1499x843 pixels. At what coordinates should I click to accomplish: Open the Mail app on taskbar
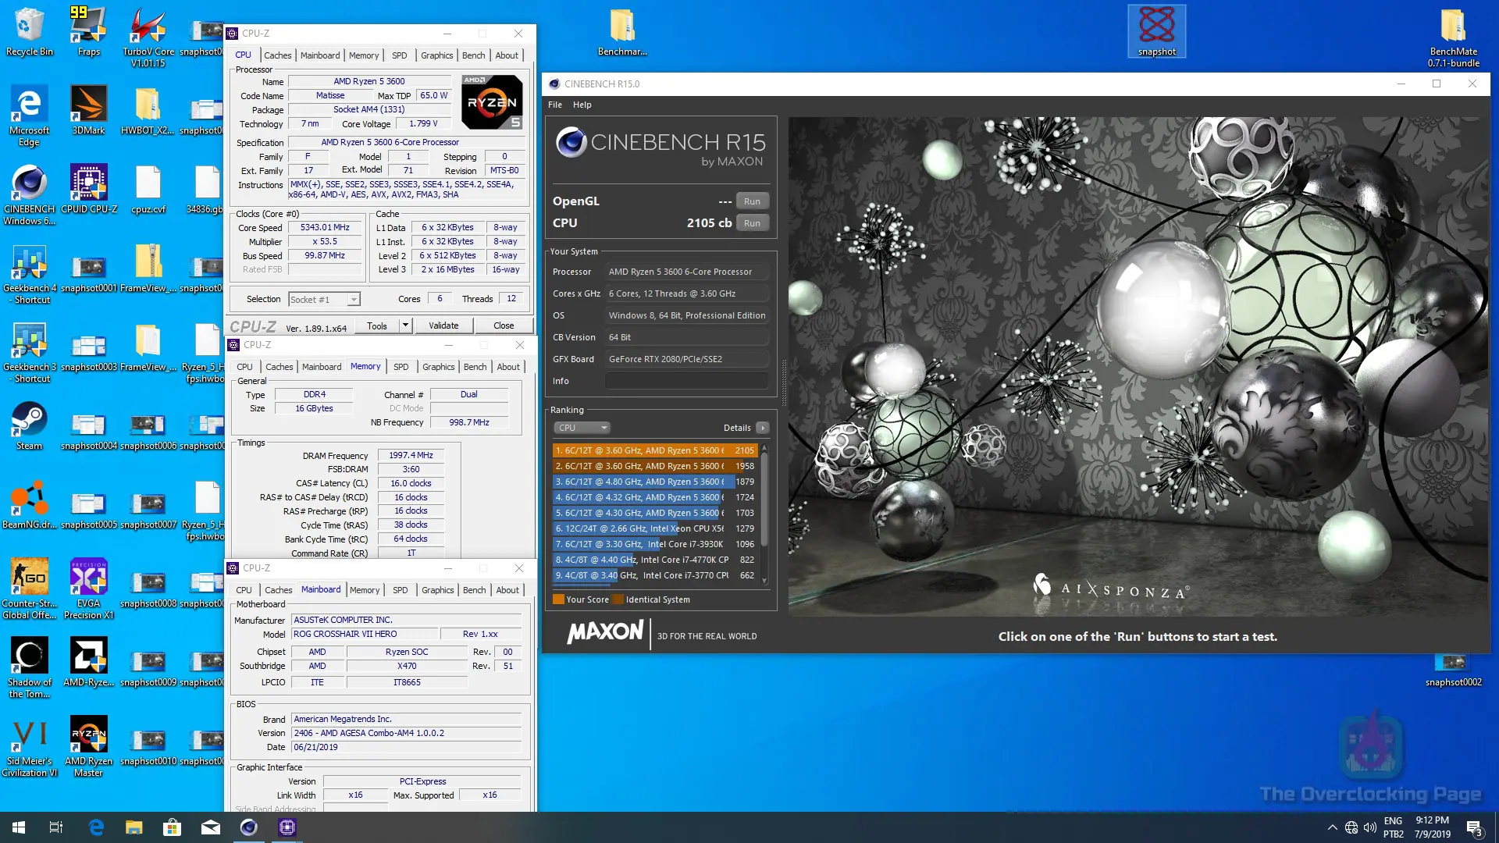[x=210, y=827]
